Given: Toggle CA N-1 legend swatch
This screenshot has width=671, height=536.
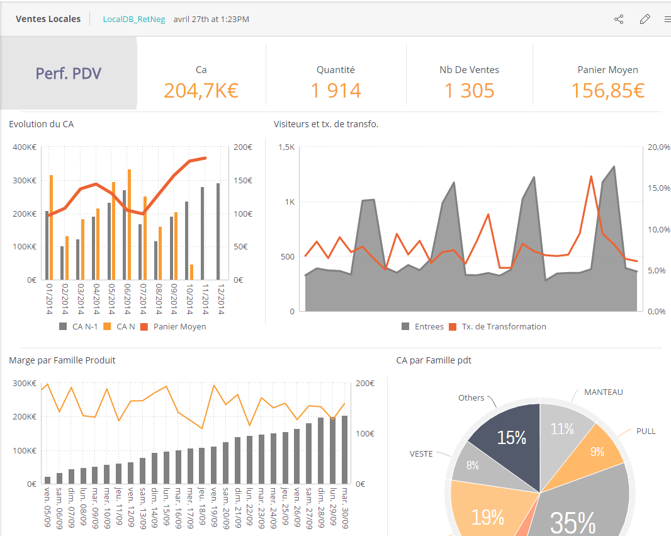Looking at the screenshot, I should (63, 326).
